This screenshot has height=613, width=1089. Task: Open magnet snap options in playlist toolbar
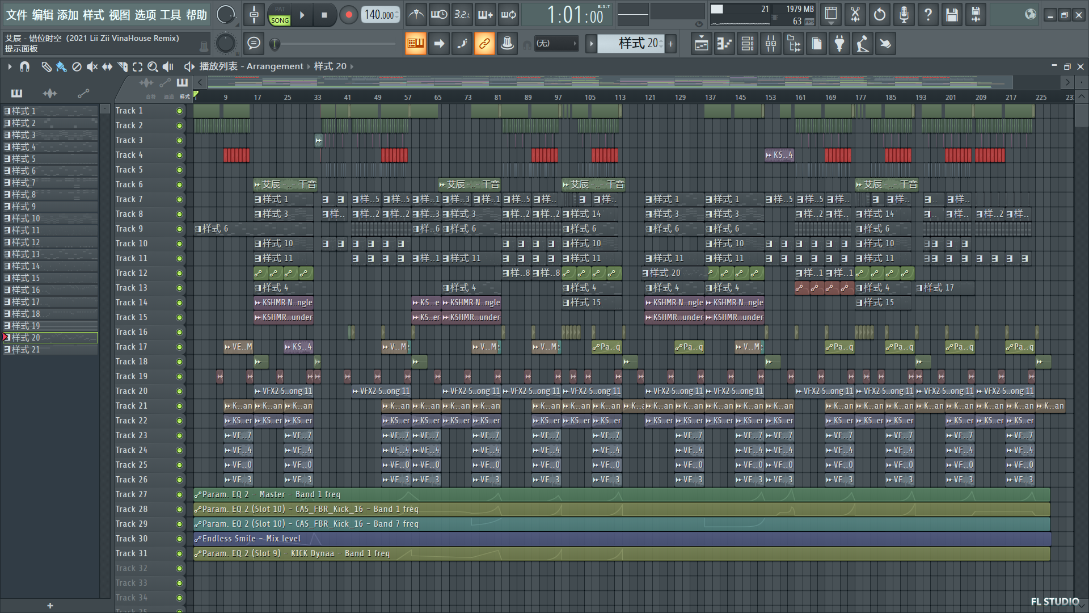coord(24,67)
